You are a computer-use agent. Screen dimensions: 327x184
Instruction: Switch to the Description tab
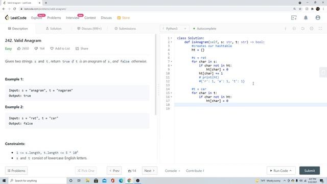click(x=18, y=29)
